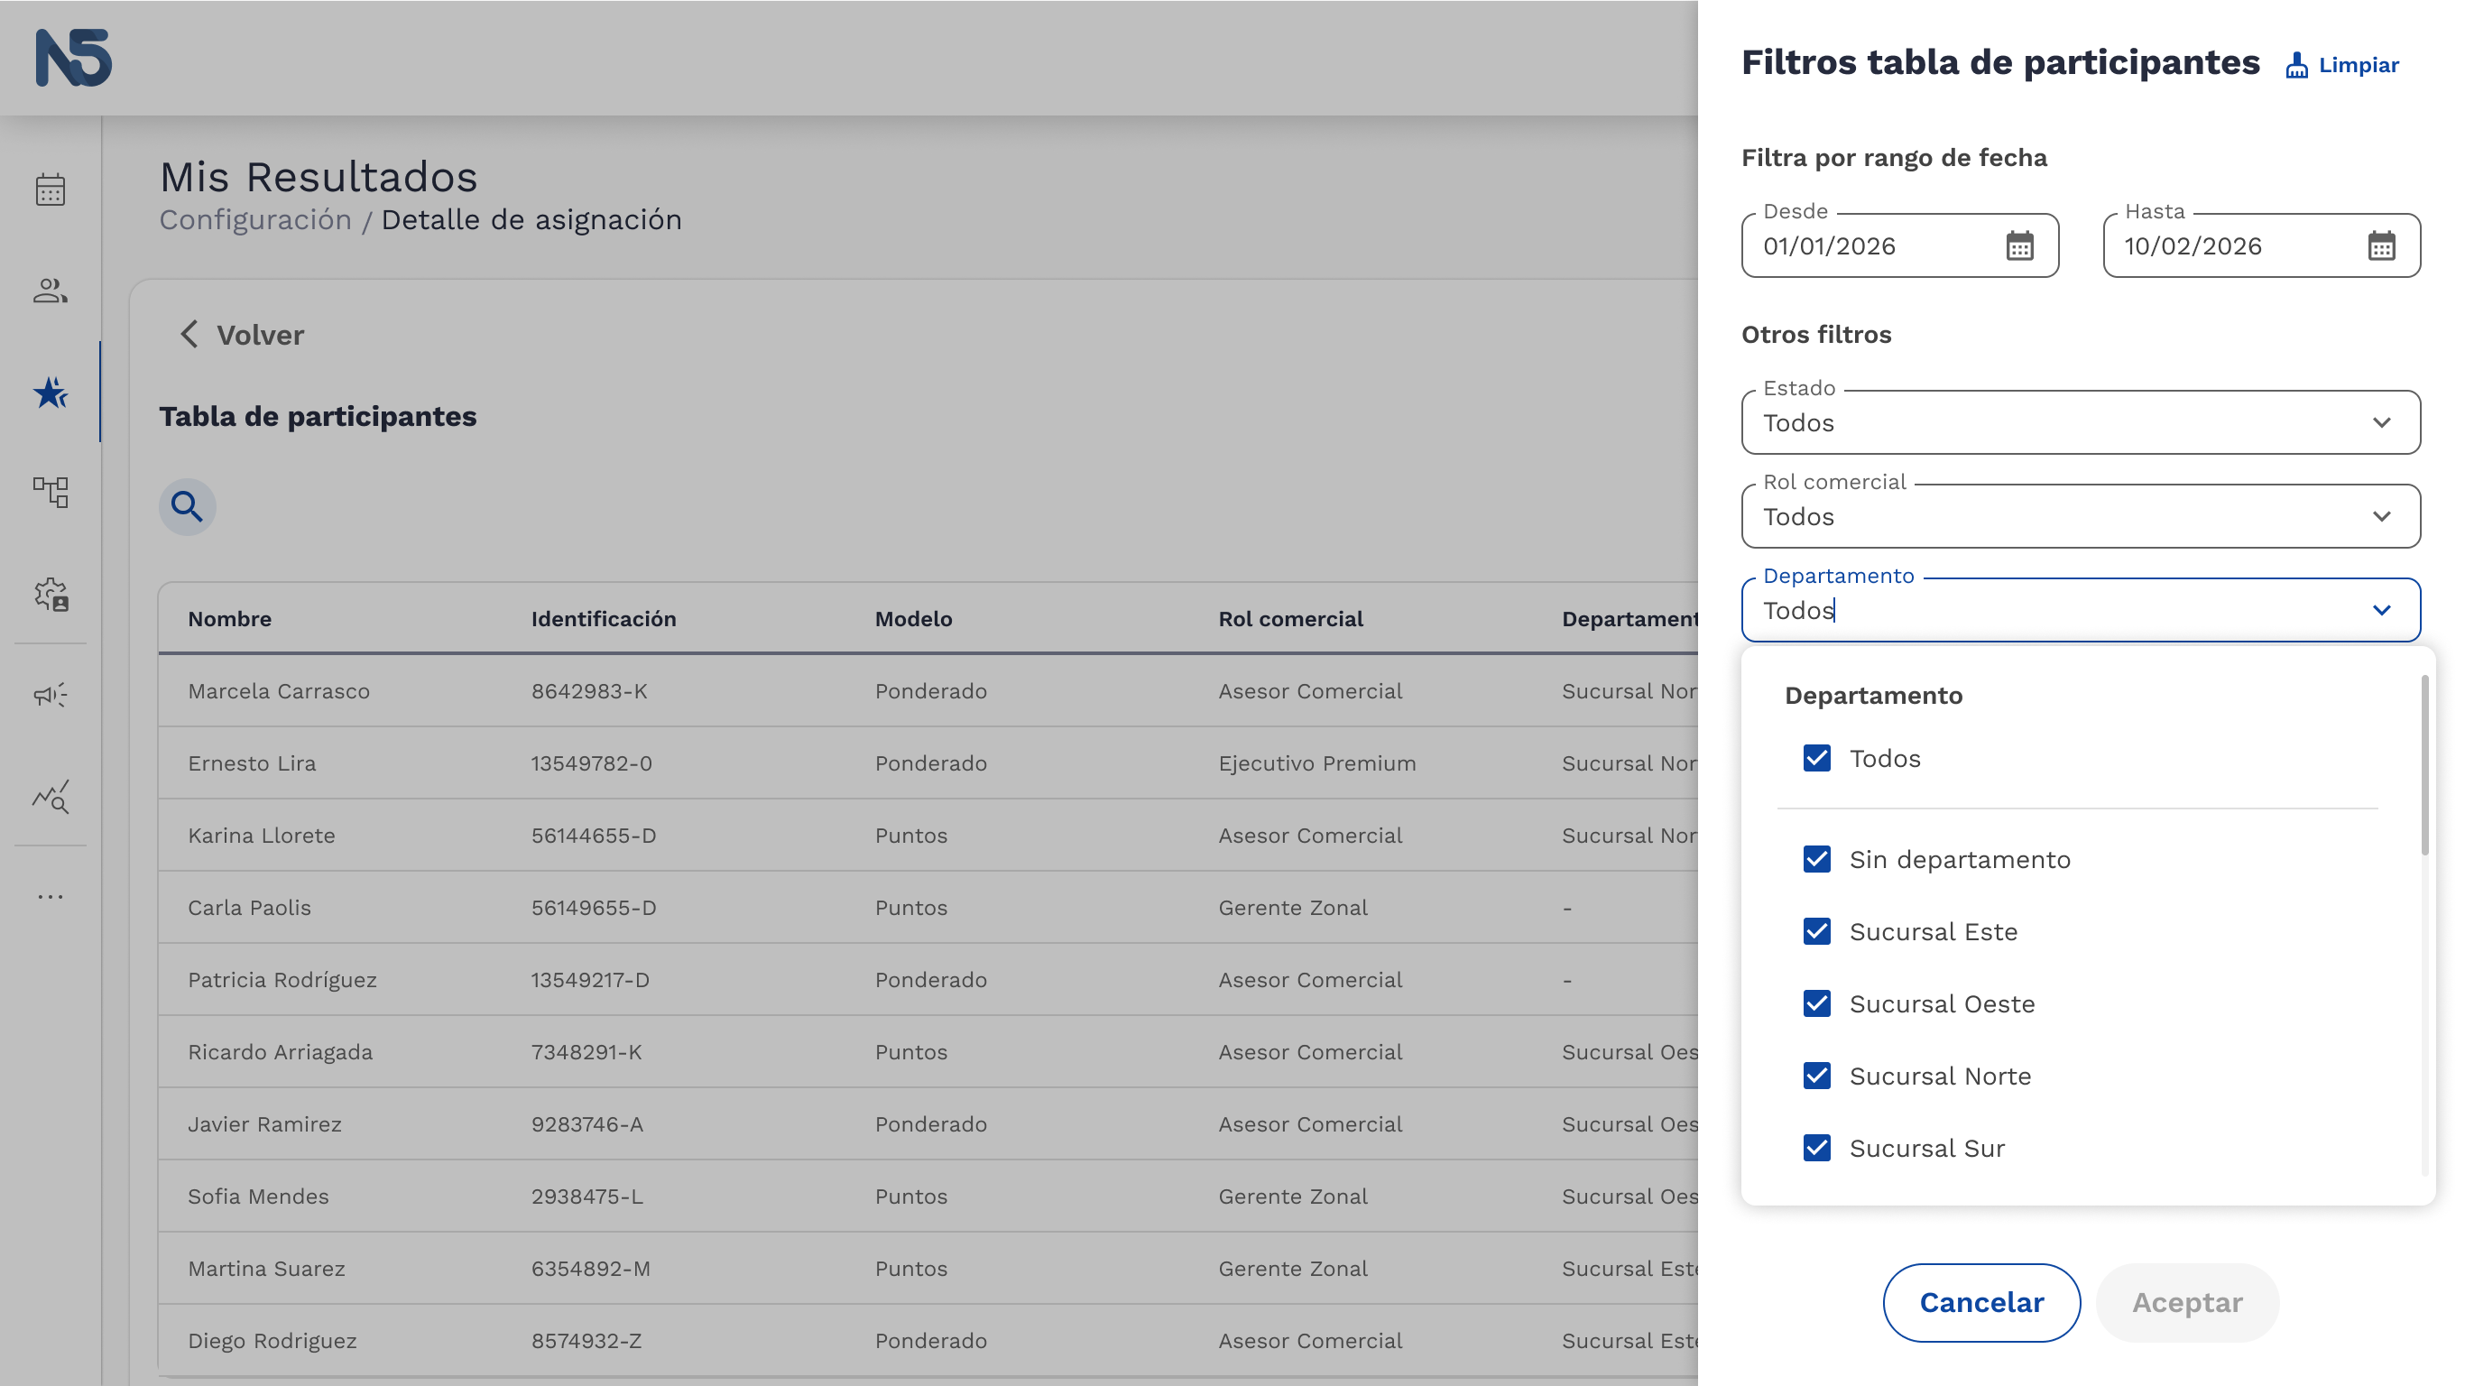Screen dimensions: 2465x1386
Task: Click the back chevron next to Volver
Action: click(189, 334)
